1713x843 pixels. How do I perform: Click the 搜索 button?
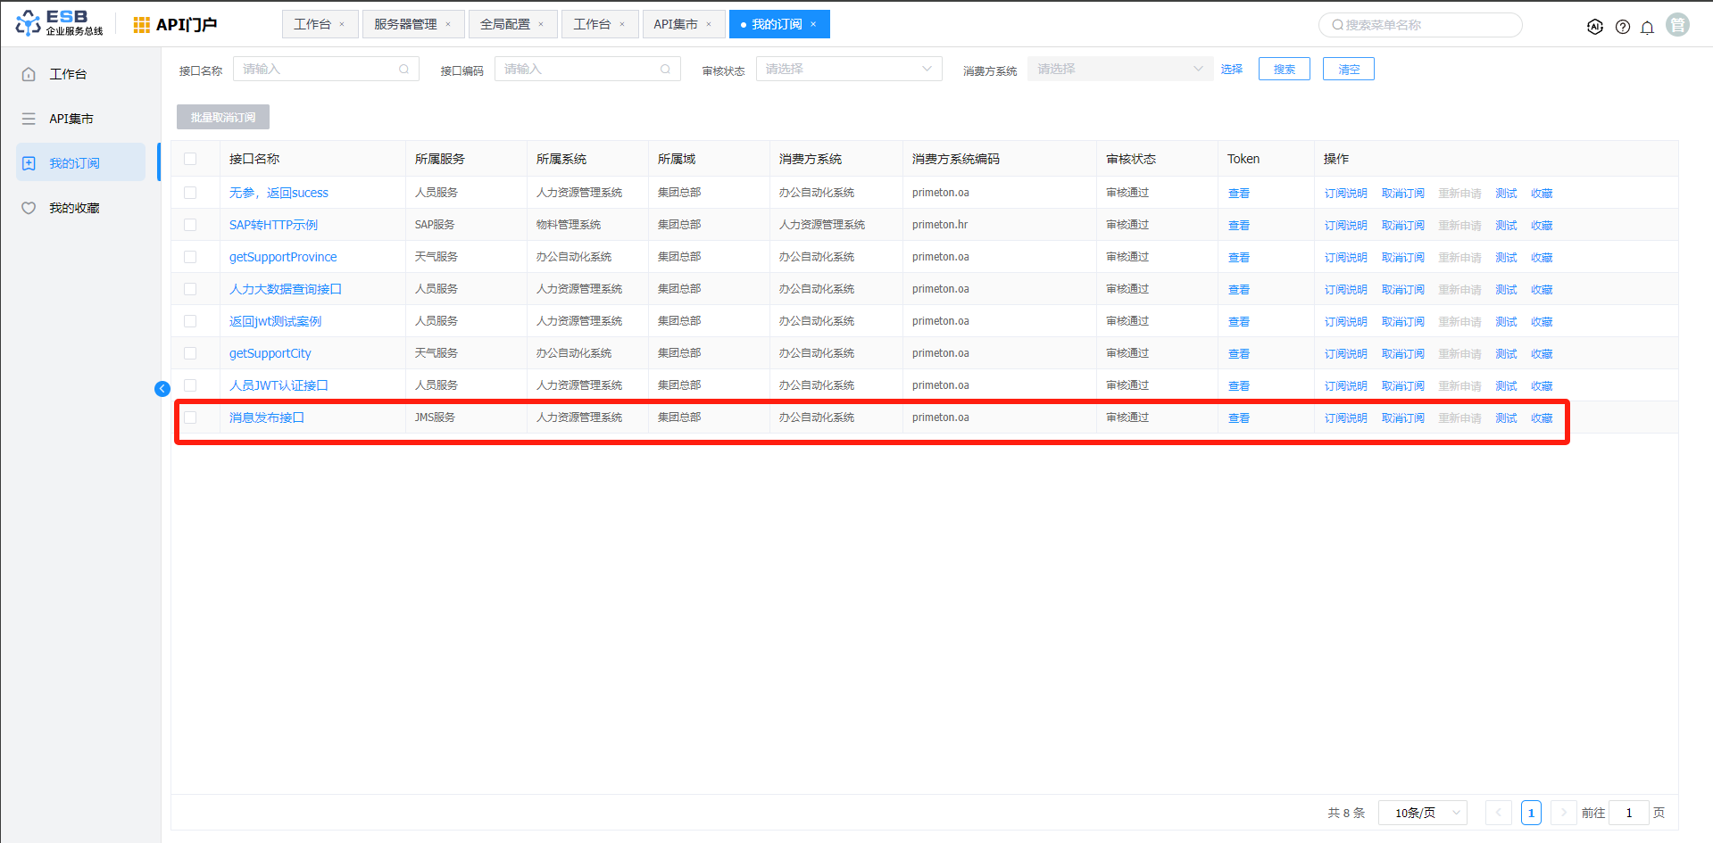(x=1284, y=69)
